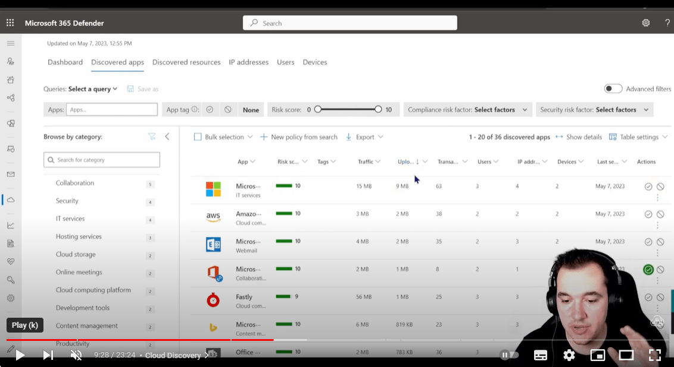674x367 pixels.
Task: Click the Save as button
Action: pyautogui.click(x=143, y=88)
